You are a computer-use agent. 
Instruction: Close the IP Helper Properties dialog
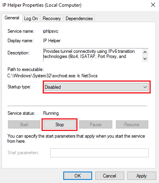pos(153,5)
